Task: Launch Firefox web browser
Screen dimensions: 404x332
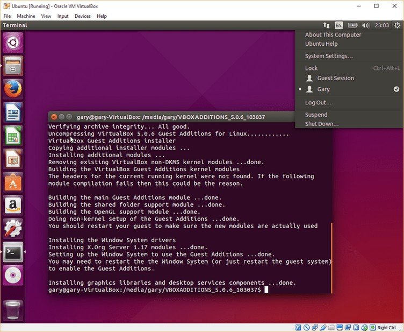Action: coord(13,89)
